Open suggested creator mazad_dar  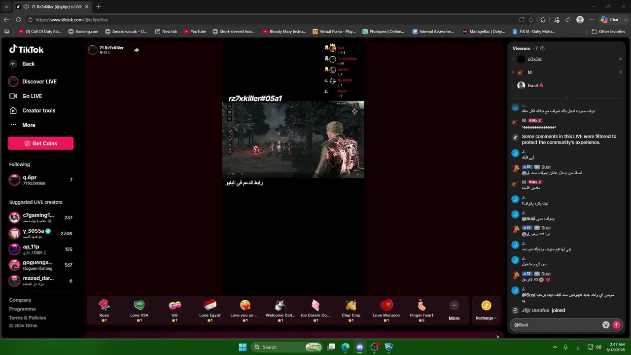pyautogui.click(x=41, y=281)
